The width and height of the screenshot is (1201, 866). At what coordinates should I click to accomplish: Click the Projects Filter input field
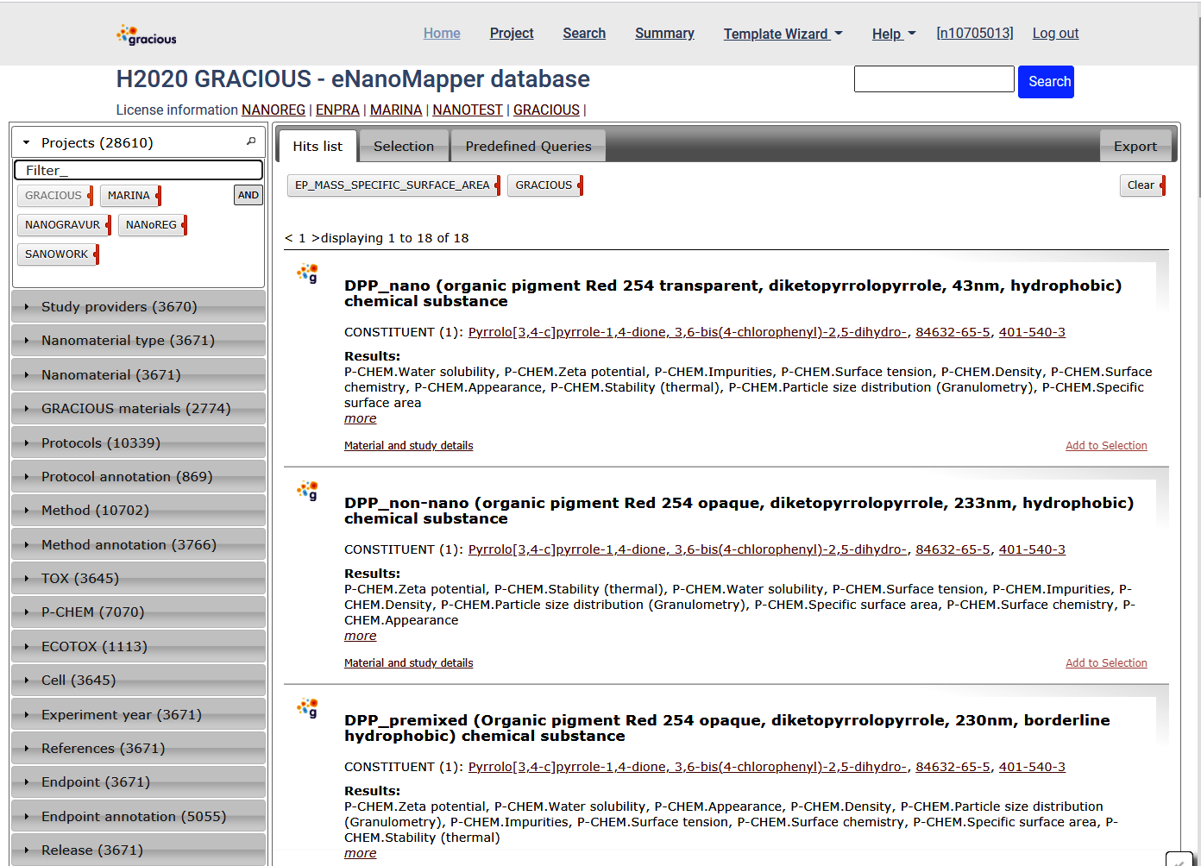point(138,170)
